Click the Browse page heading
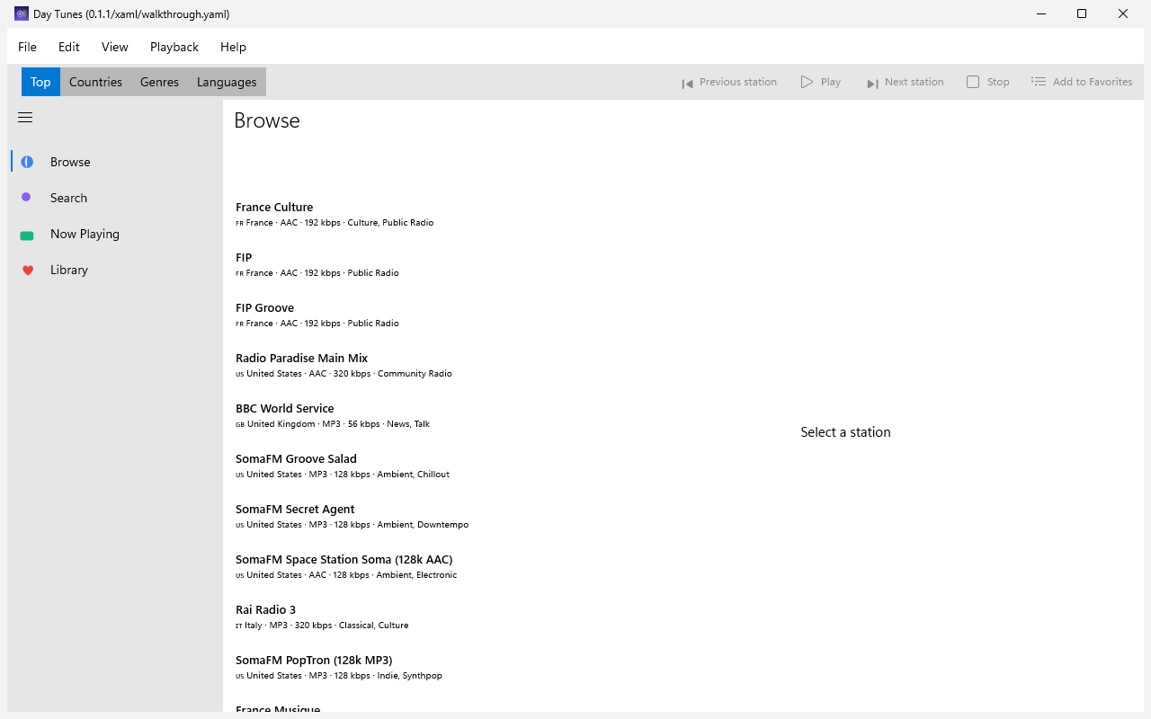This screenshot has height=719, width=1151. [267, 120]
